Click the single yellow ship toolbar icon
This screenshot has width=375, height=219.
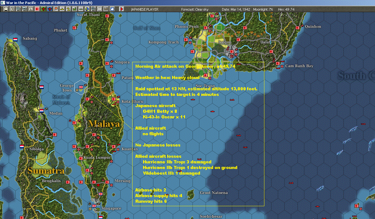(62, 9)
